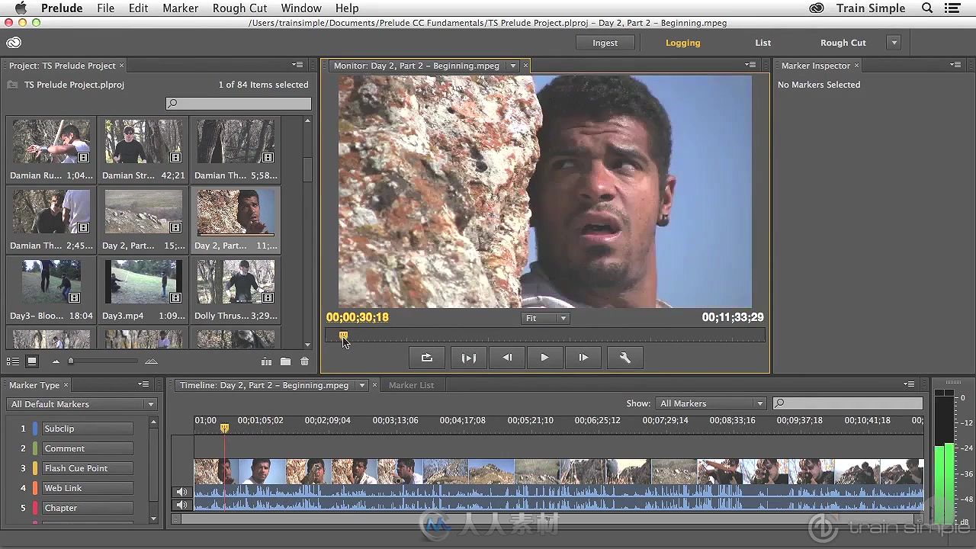
Task: Switch project panel to thumbnail view
Action: (32, 361)
